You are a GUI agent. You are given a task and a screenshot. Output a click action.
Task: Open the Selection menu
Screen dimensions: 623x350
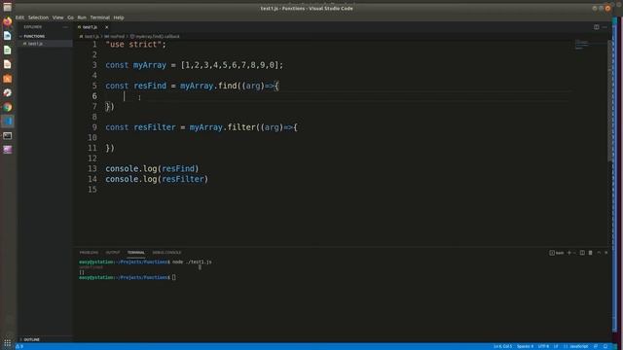pyautogui.click(x=38, y=17)
